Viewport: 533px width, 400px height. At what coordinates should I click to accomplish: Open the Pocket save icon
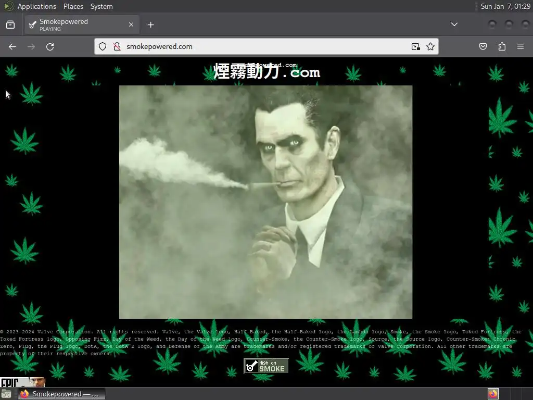483,46
